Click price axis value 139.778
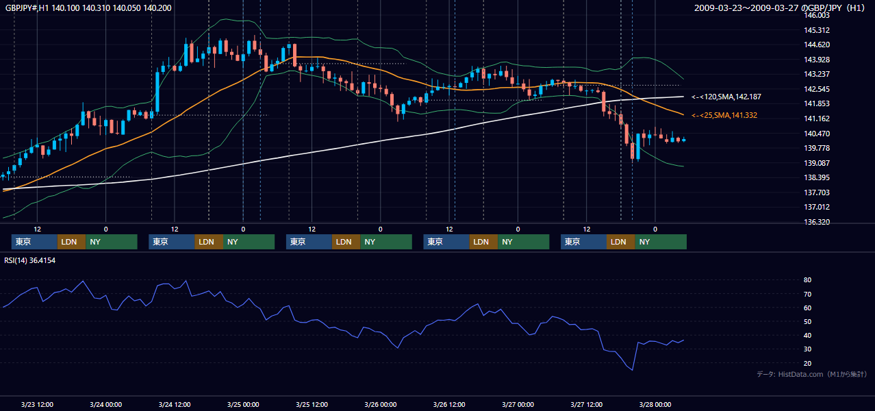 [x=816, y=148]
